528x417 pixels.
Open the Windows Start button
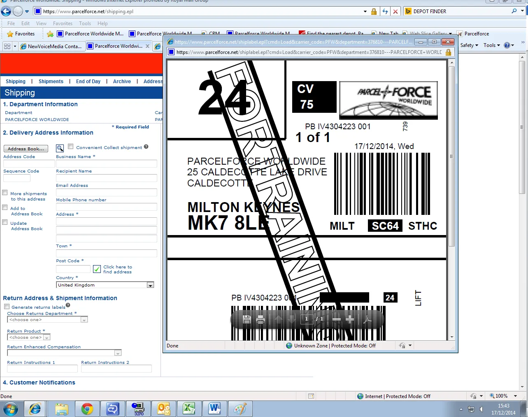10,409
